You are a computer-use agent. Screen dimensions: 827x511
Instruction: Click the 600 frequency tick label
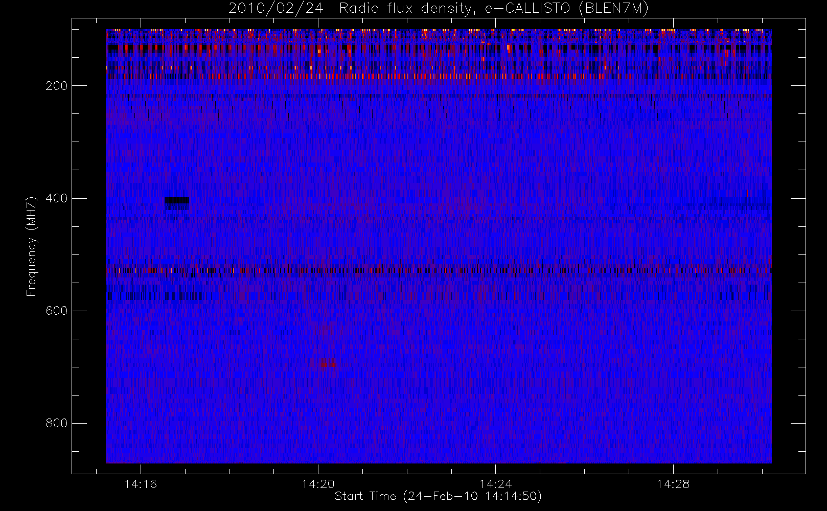coord(57,311)
